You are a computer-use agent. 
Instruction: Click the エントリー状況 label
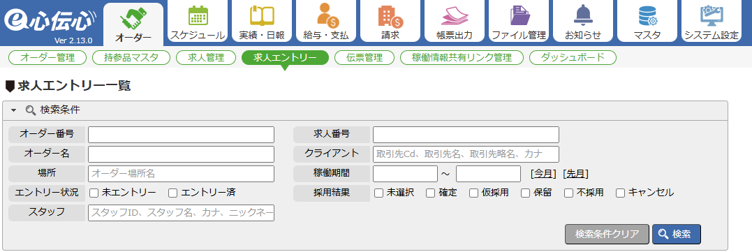pyautogui.click(x=47, y=193)
